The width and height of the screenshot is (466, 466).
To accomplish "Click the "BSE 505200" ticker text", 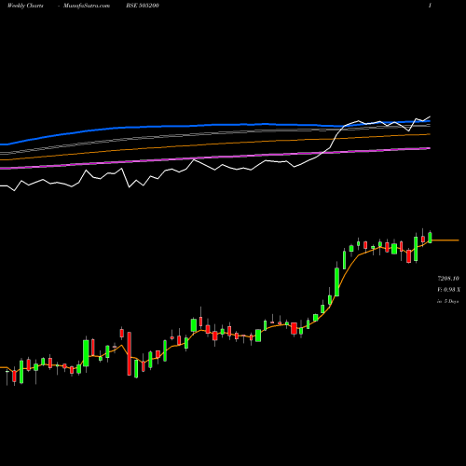I will pyautogui.click(x=143, y=6).
